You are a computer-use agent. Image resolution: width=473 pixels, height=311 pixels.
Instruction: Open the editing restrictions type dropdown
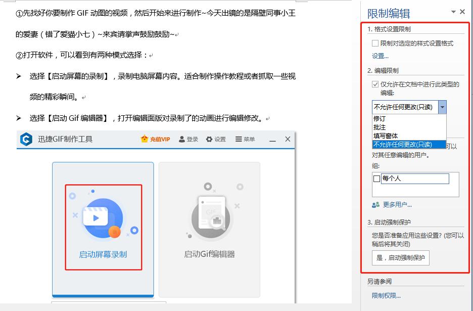point(442,107)
